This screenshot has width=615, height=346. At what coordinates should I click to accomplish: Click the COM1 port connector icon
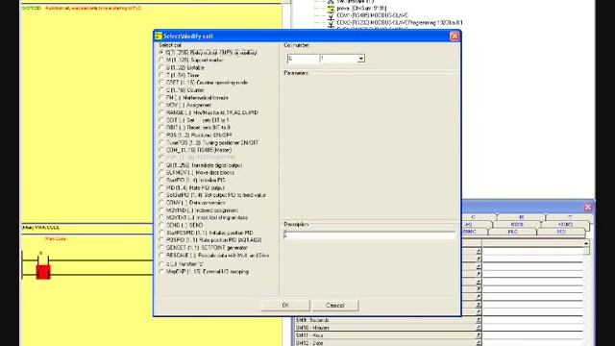pos(331,15)
